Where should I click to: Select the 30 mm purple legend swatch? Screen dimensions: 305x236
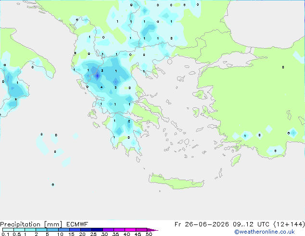[108, 230]
